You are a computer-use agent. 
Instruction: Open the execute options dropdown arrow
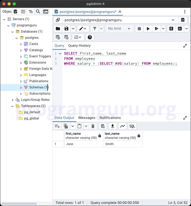tap(163, 29)
